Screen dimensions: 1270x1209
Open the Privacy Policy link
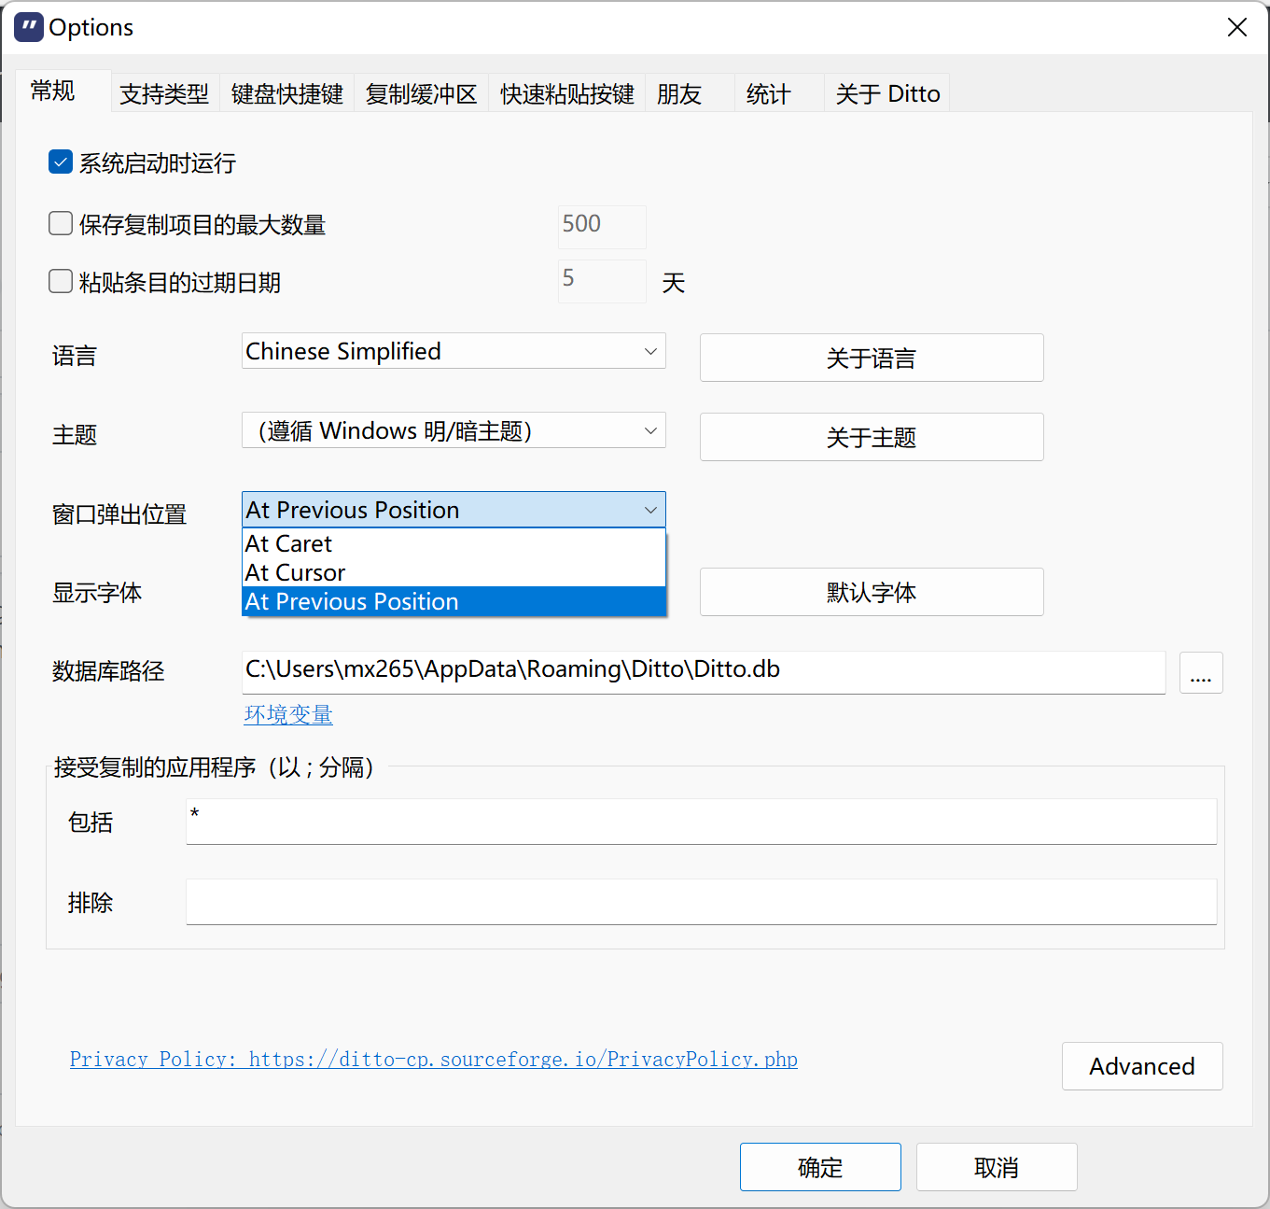coord(434,1059)
